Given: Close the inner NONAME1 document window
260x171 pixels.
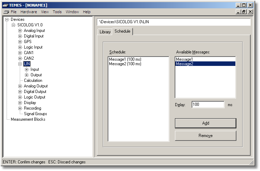Looking at the screenshot, I should [250, 12].
